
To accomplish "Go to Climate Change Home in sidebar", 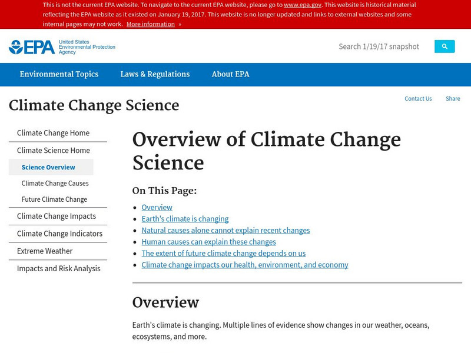I will point(53,133).
